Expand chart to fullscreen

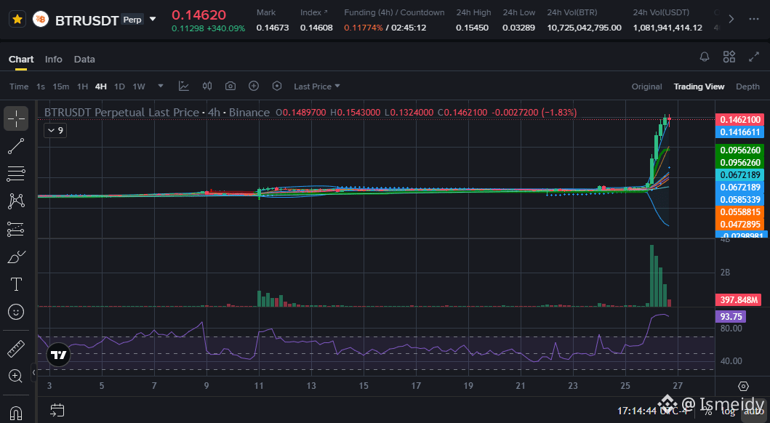[x=754, y=57]
